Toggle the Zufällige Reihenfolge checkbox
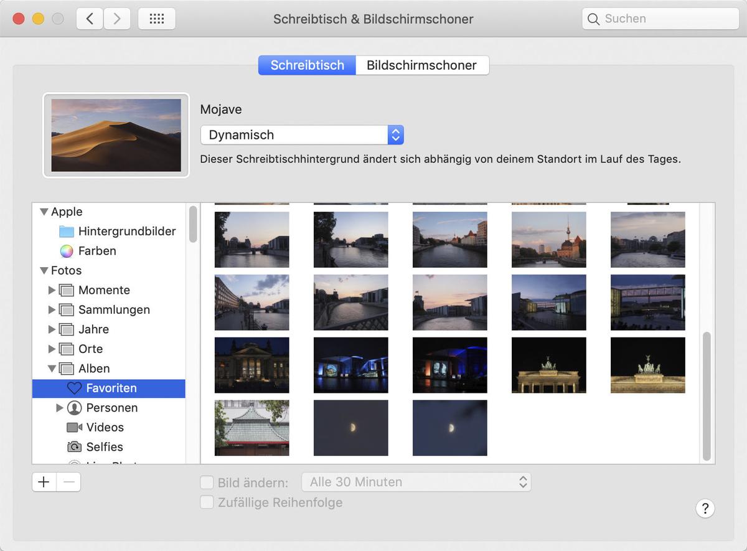Viewport: 747px width, 551px height. 207,502
